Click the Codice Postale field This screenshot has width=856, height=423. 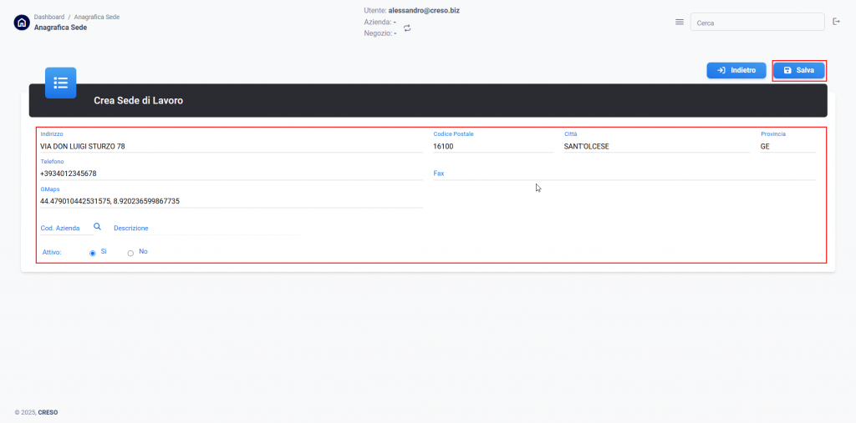[492, 146]
